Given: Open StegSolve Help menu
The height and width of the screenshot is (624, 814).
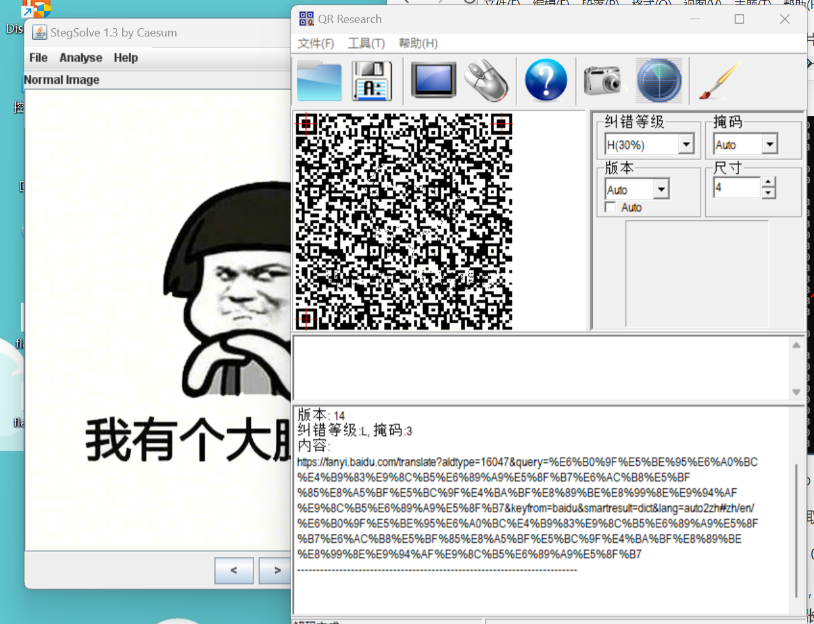Looking at the screenshot, I should tap(126, 58).
